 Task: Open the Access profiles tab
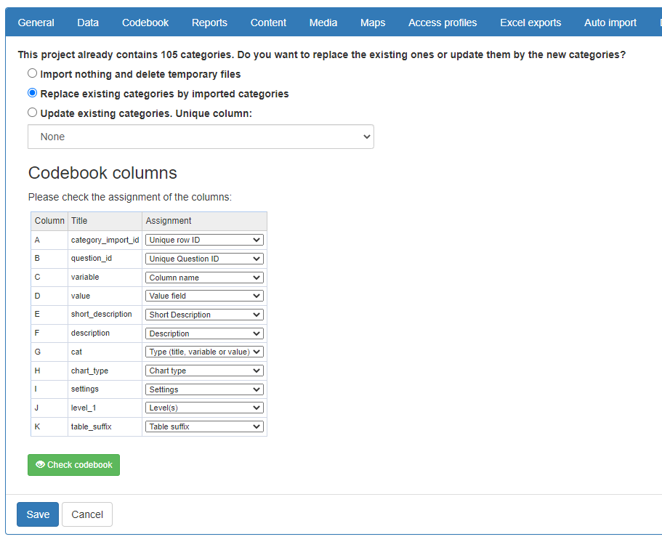pyautogui.click(x=443, y=23)
